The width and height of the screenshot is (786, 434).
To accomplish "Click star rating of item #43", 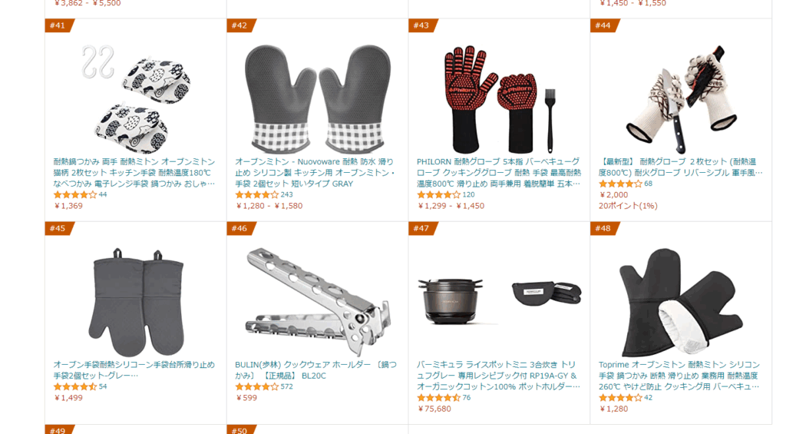I will [438, 194].
